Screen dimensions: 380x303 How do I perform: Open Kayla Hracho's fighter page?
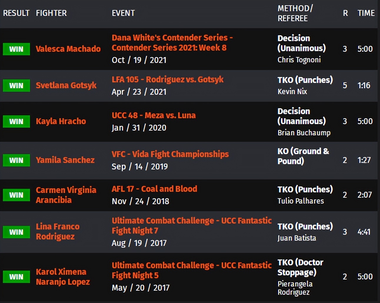click(x=61, y=121)
